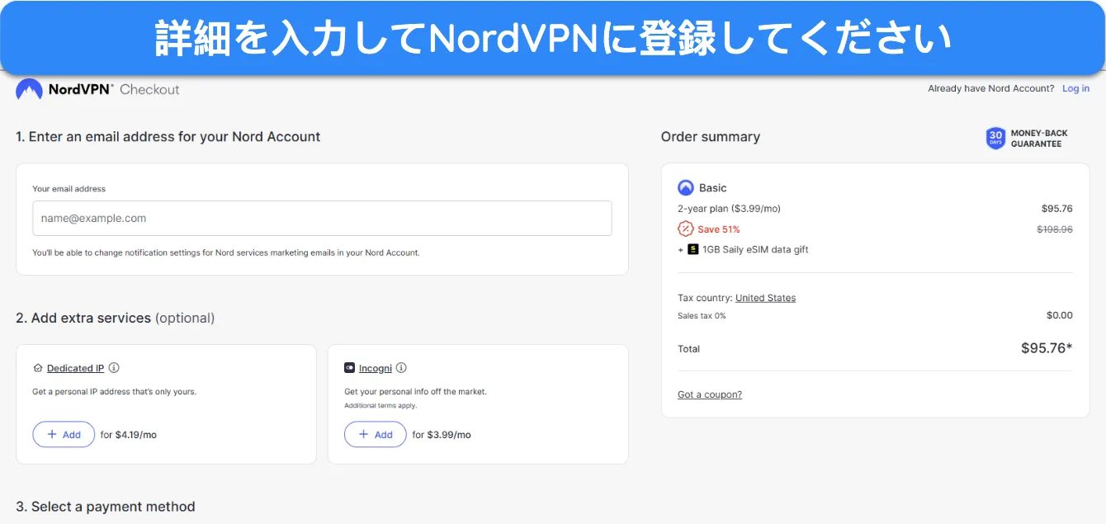This screenshot has height=524, width=1106.
Task: Add Incogni for $3.99/mo
Action: 376,435
